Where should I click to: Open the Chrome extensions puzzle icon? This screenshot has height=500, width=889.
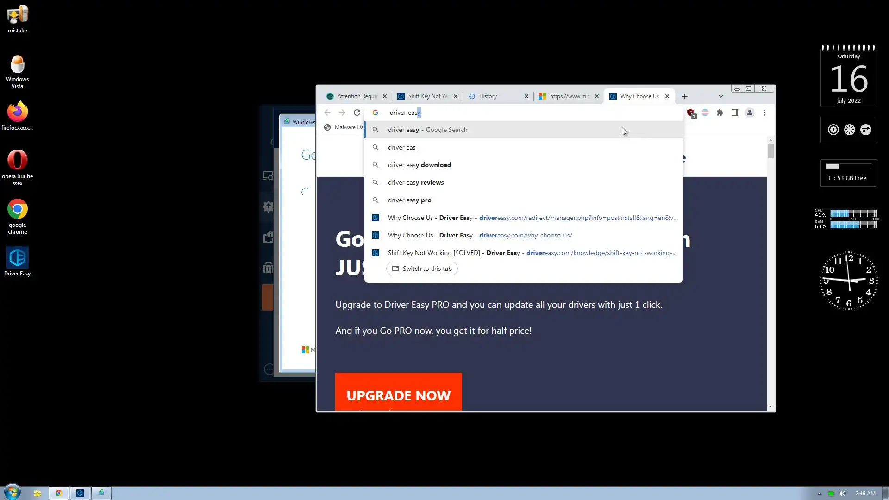click(x=720, y=112)
